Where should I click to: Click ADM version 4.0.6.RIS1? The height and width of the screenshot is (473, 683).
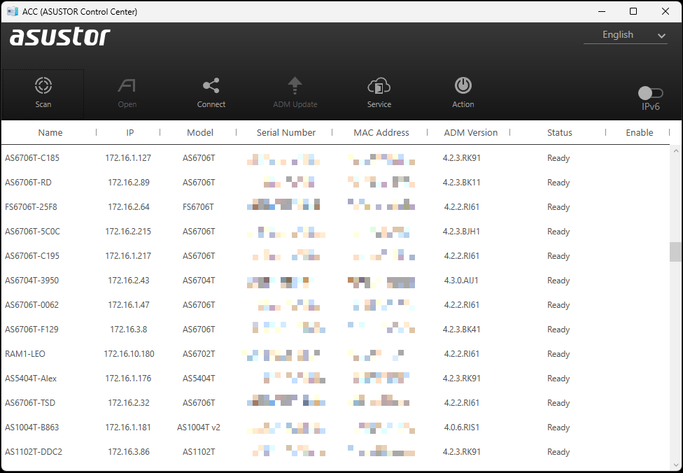pyautogui.click(x=461, y=428)
